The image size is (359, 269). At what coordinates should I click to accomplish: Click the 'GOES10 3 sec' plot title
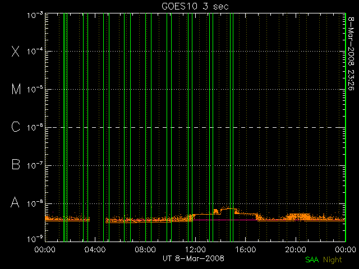tap(195, 6)
